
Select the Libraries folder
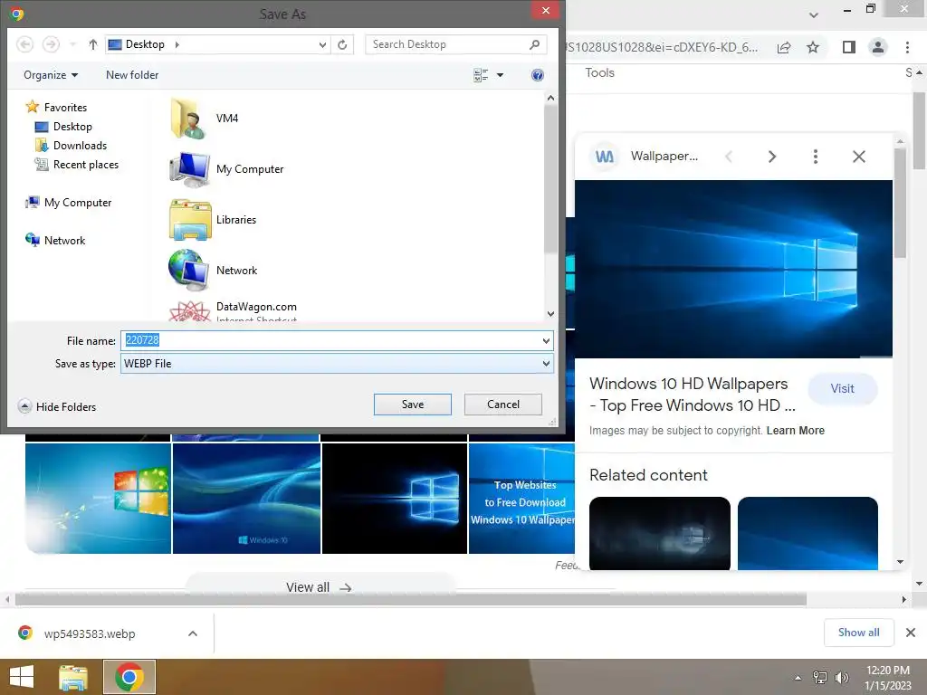[x=213, y=220]
